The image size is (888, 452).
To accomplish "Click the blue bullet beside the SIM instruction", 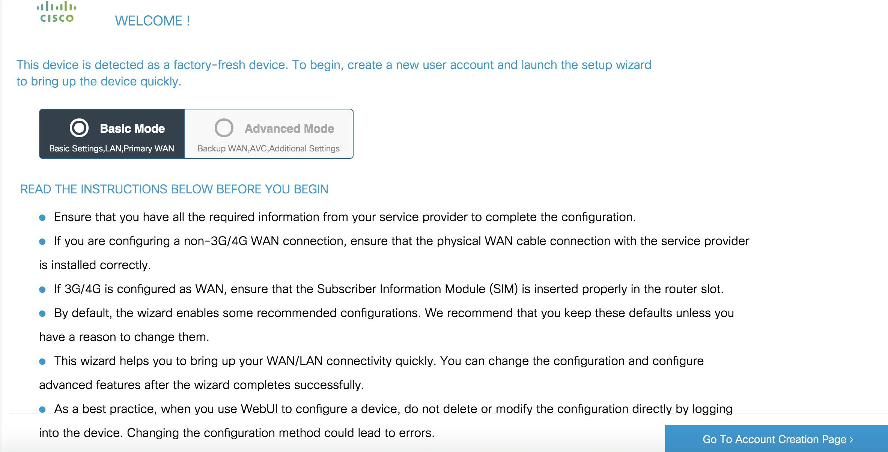I will coord(43,289).
